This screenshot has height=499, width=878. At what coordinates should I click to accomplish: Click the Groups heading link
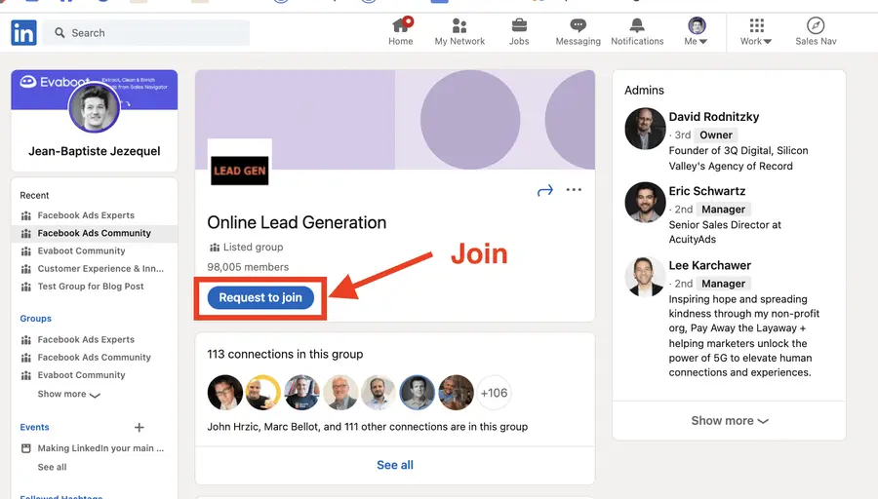tap(36, 319)
